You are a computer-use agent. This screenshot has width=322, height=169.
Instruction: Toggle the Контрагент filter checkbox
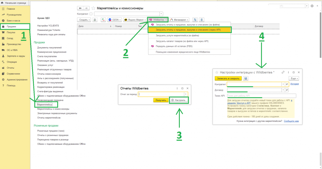point(91,14)
